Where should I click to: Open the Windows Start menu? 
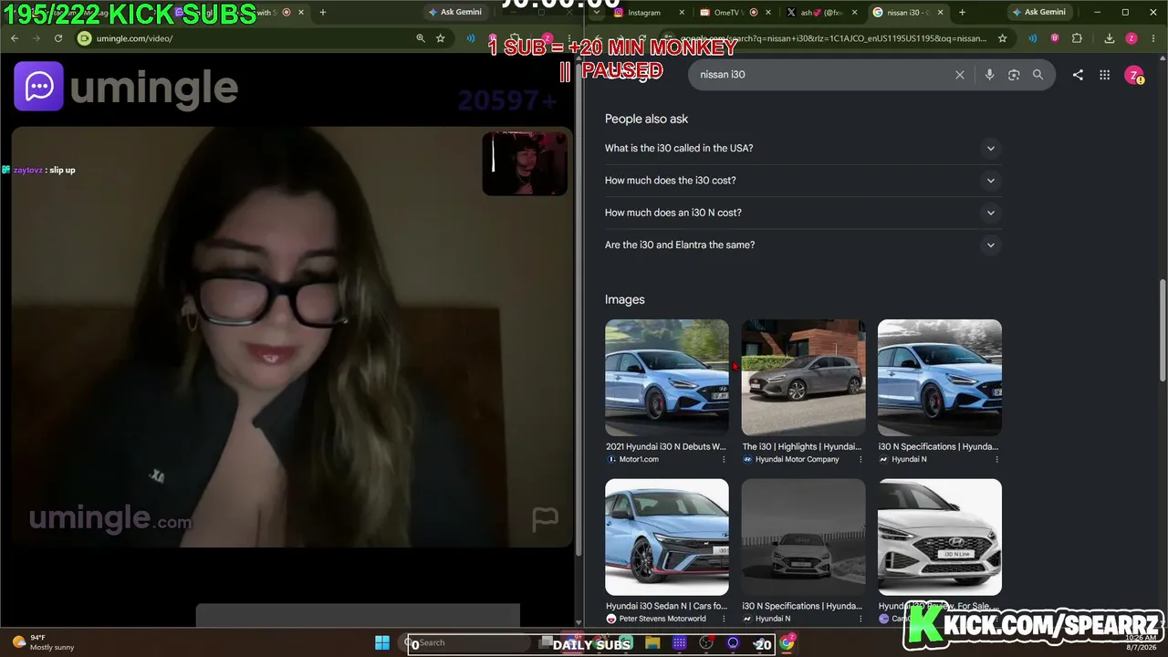click(382, 642)
